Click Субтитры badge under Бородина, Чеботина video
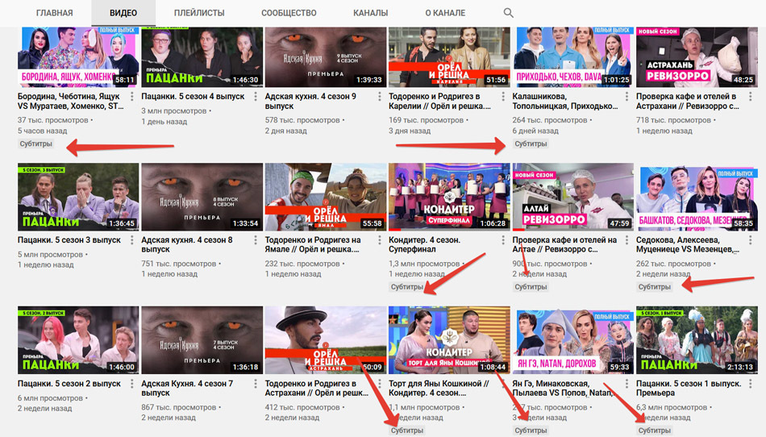Viewport: 766px width, 437px height. coord(35,144)
